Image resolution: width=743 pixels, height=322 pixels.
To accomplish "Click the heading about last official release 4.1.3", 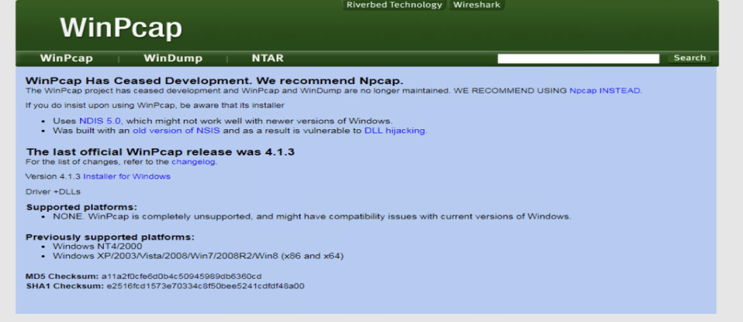I will (160, 152).
